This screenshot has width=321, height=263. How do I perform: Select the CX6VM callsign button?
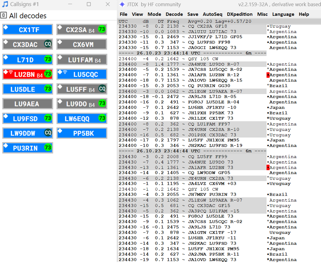(x=82, y=44)
